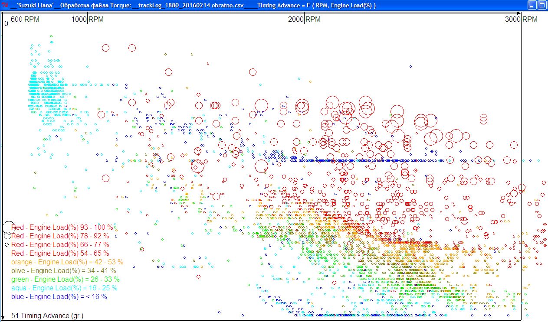Click the smallest black legend circle
Image resolution: width=548 pixels, height=322 pixels.
point(7,245)
